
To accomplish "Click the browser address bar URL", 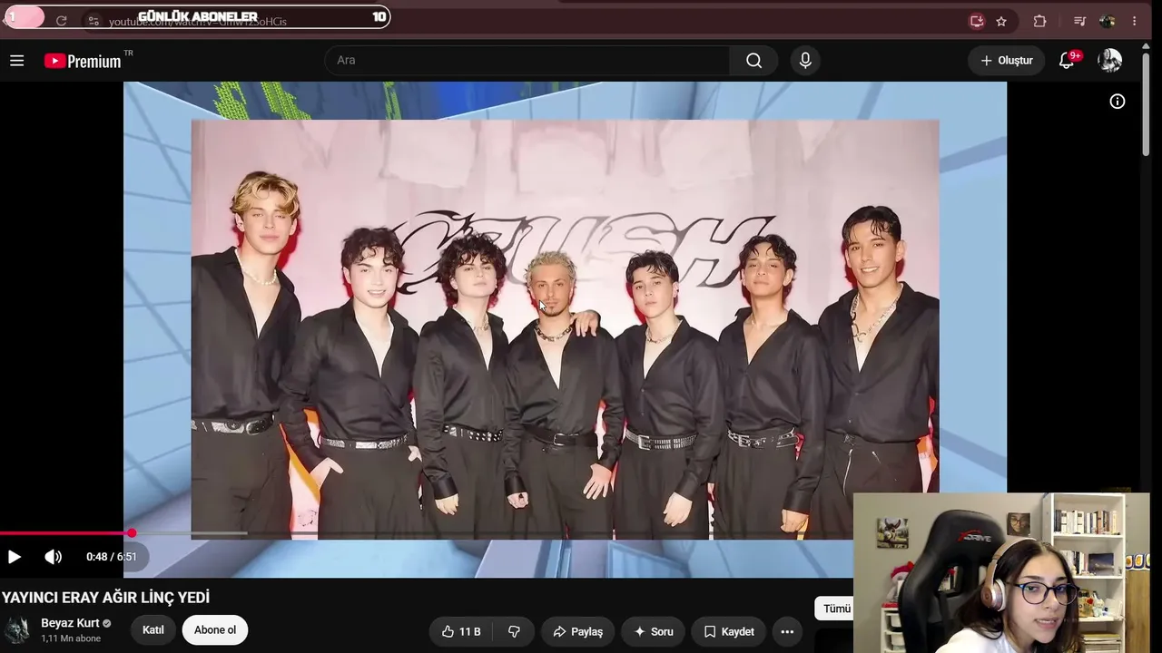I will (198, 21).
